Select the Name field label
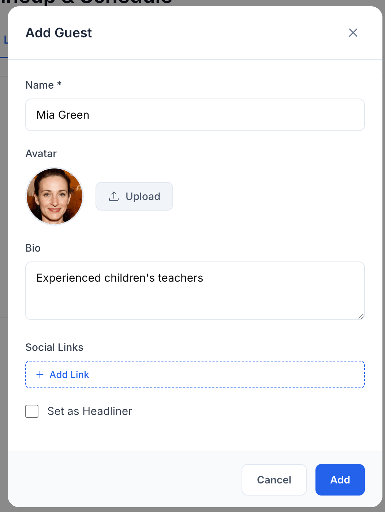The width and height of the screenshot is (385, 512). pyautogui.click(x=43, y=85)
